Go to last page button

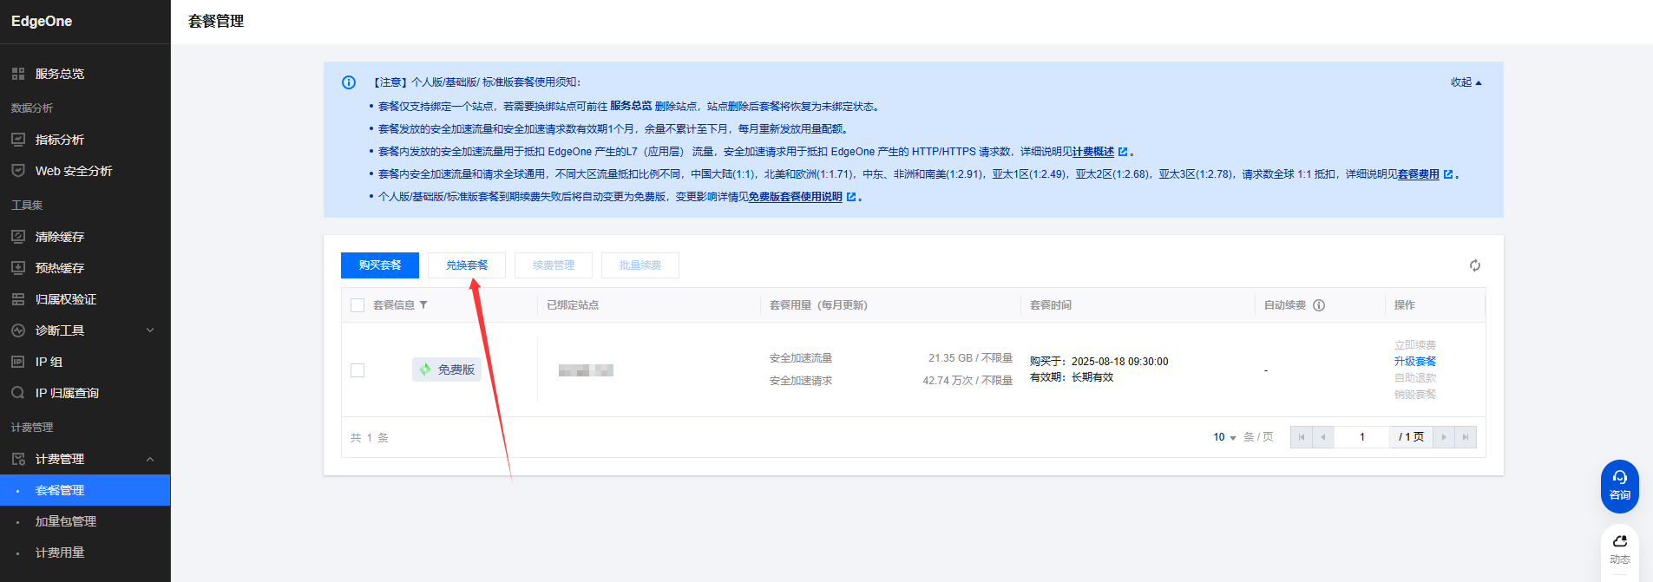click(1466, 437)
